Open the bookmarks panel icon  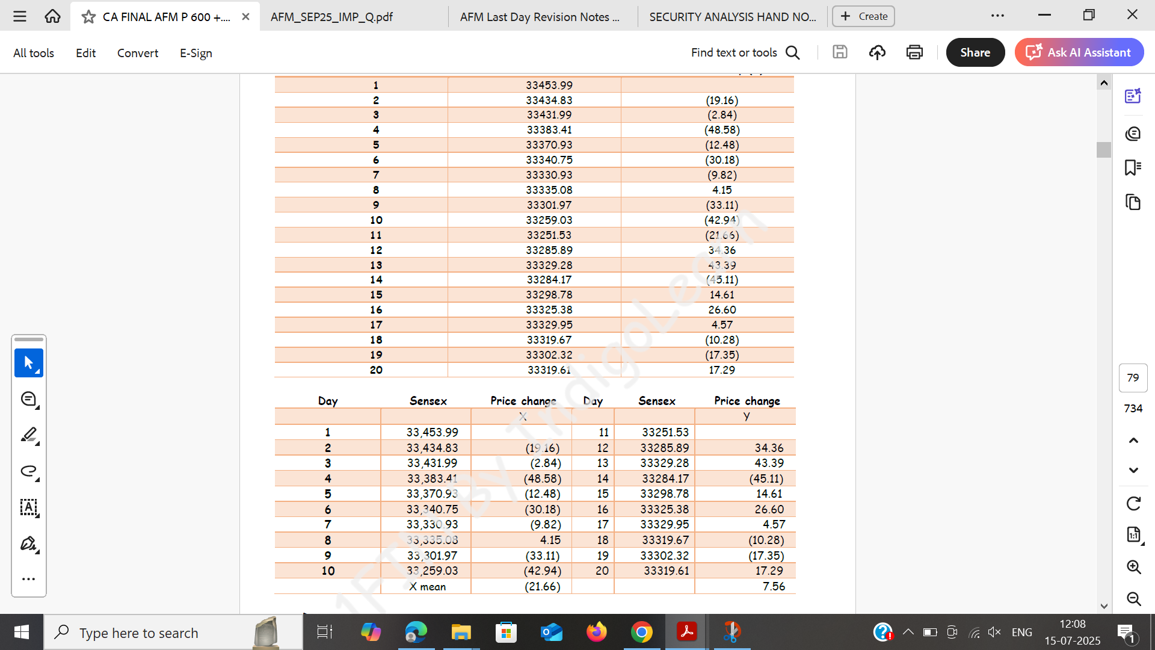(x=1133, y=167)
